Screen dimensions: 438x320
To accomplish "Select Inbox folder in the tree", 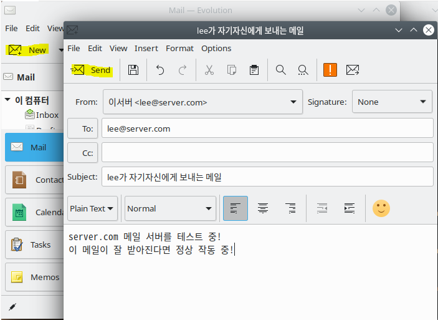I will pos(42,115).
